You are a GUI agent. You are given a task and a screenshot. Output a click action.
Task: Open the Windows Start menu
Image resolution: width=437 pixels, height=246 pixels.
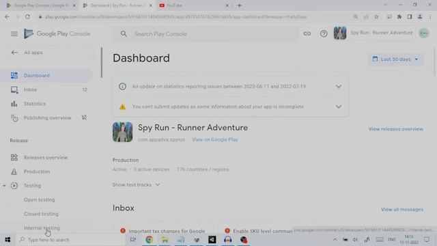click(x=8, y=240)
